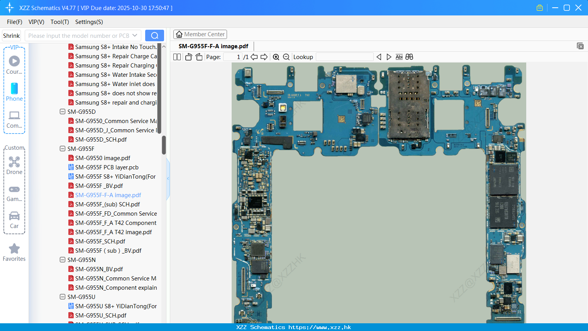Zoom in on the PDF
The width and height of the screenshot is (588, 331).
[276, 57]
